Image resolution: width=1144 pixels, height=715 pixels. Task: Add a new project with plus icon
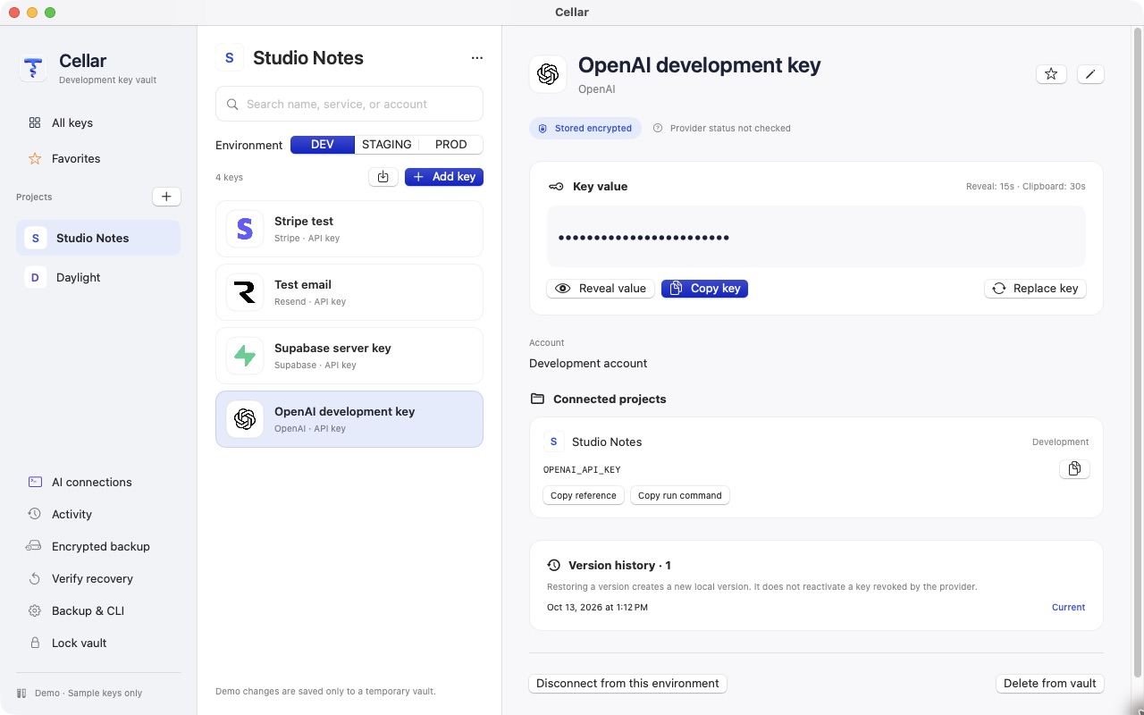166,197
